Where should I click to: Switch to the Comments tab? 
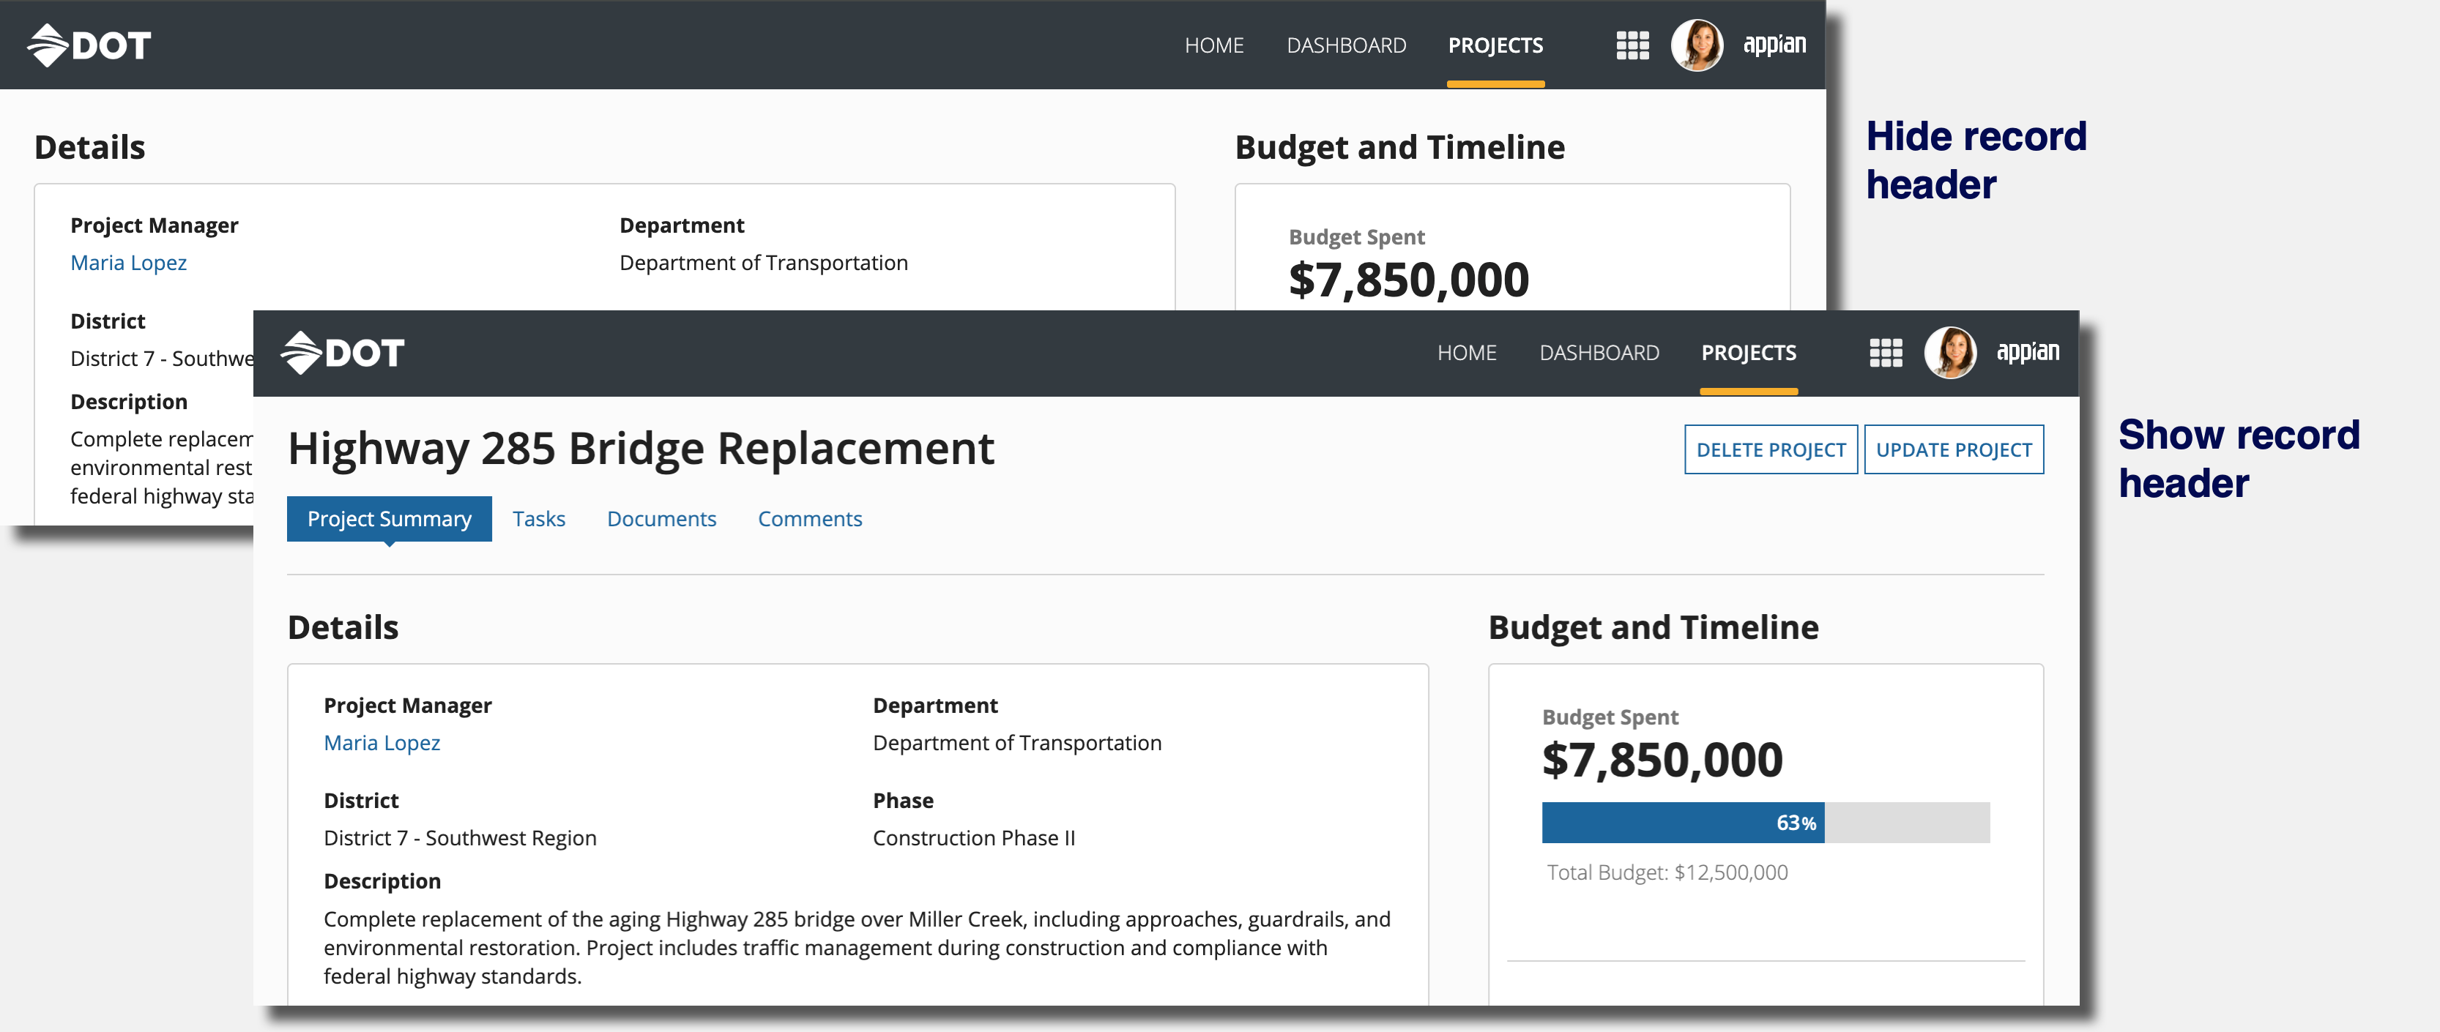click(x=810, y=519)
